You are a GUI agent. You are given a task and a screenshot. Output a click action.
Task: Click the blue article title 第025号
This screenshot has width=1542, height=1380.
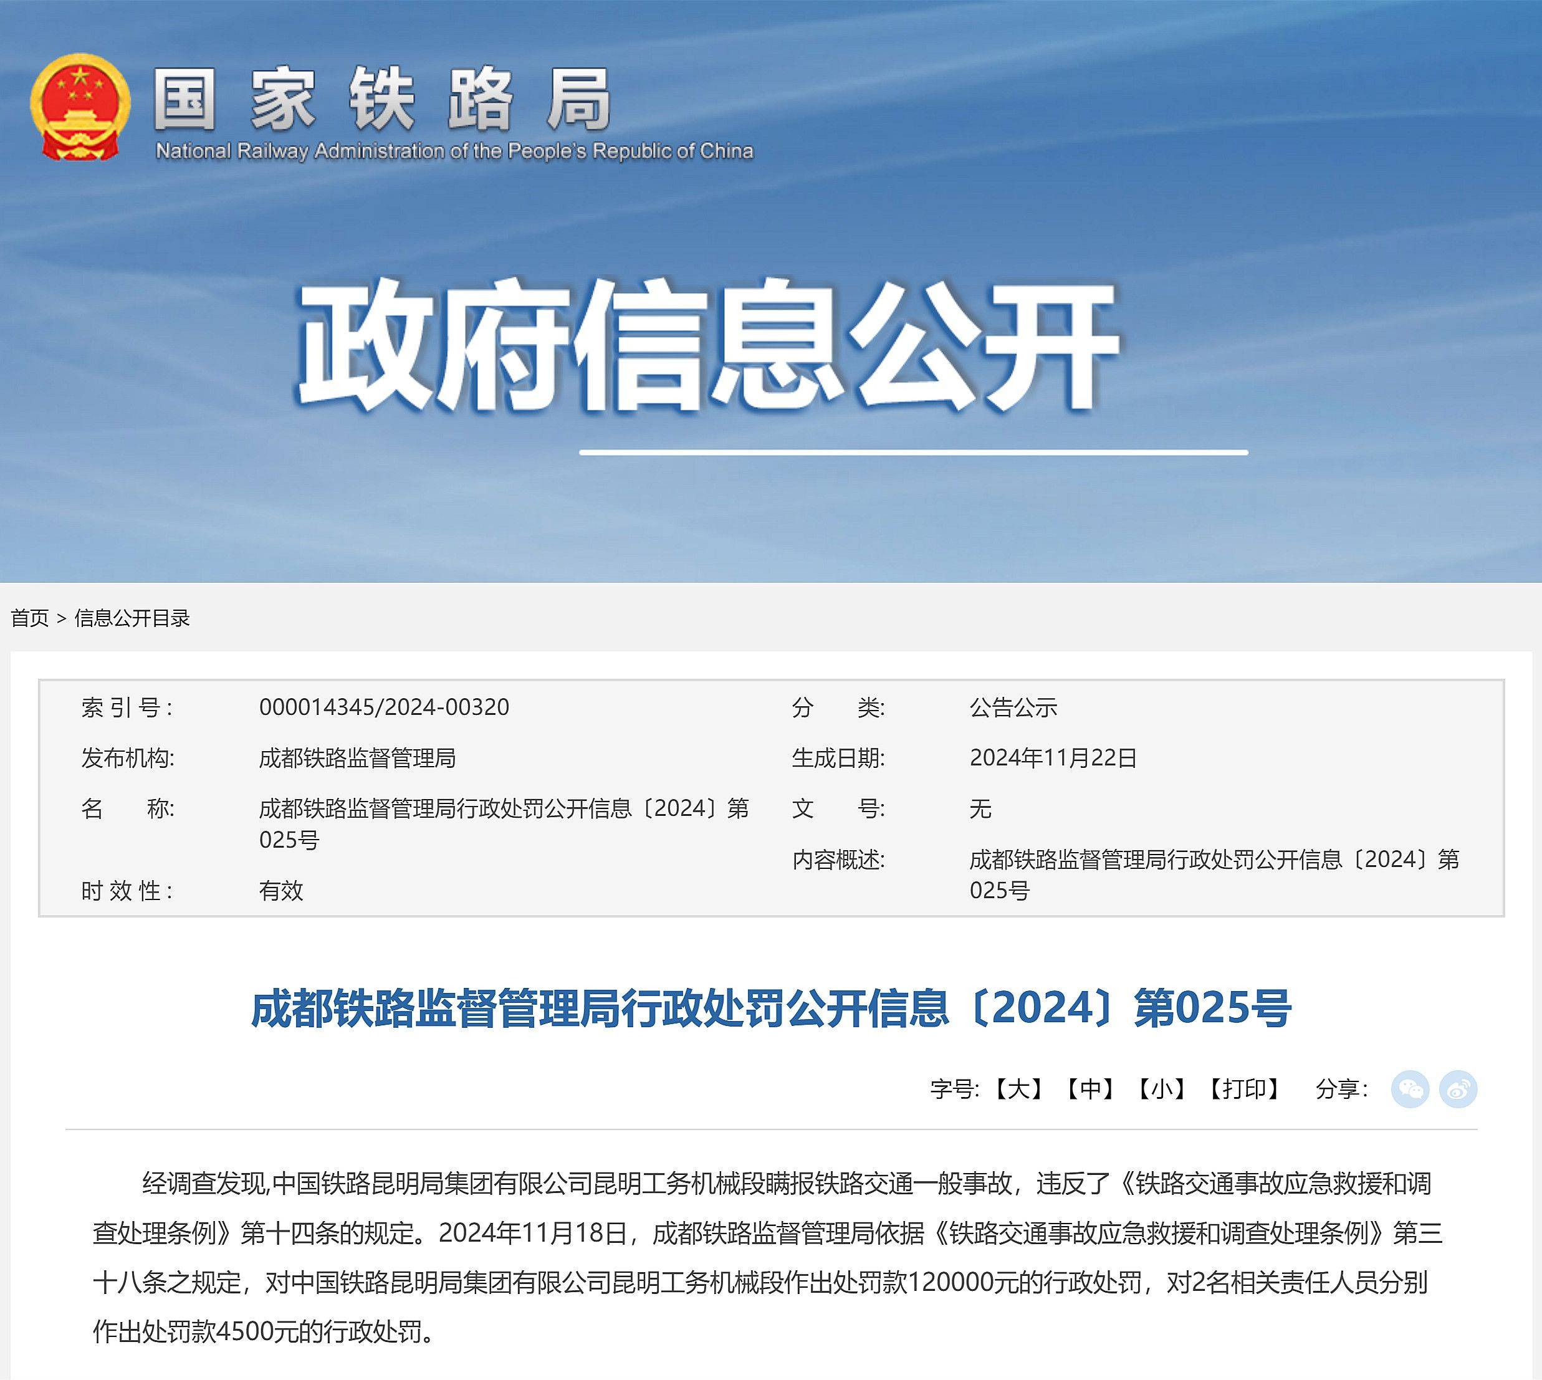click(x=770, y=1009)
